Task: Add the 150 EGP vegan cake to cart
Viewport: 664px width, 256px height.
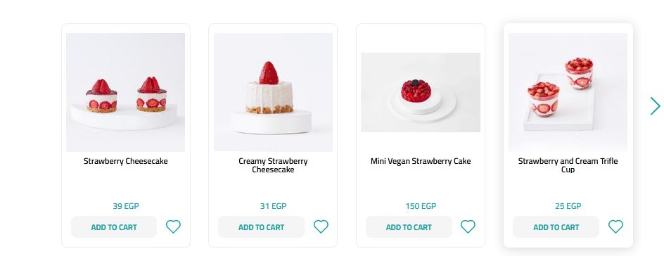Action: 409,227
